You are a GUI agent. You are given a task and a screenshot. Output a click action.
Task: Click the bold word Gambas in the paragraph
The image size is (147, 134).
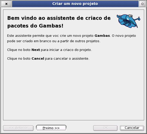(102, 36)
